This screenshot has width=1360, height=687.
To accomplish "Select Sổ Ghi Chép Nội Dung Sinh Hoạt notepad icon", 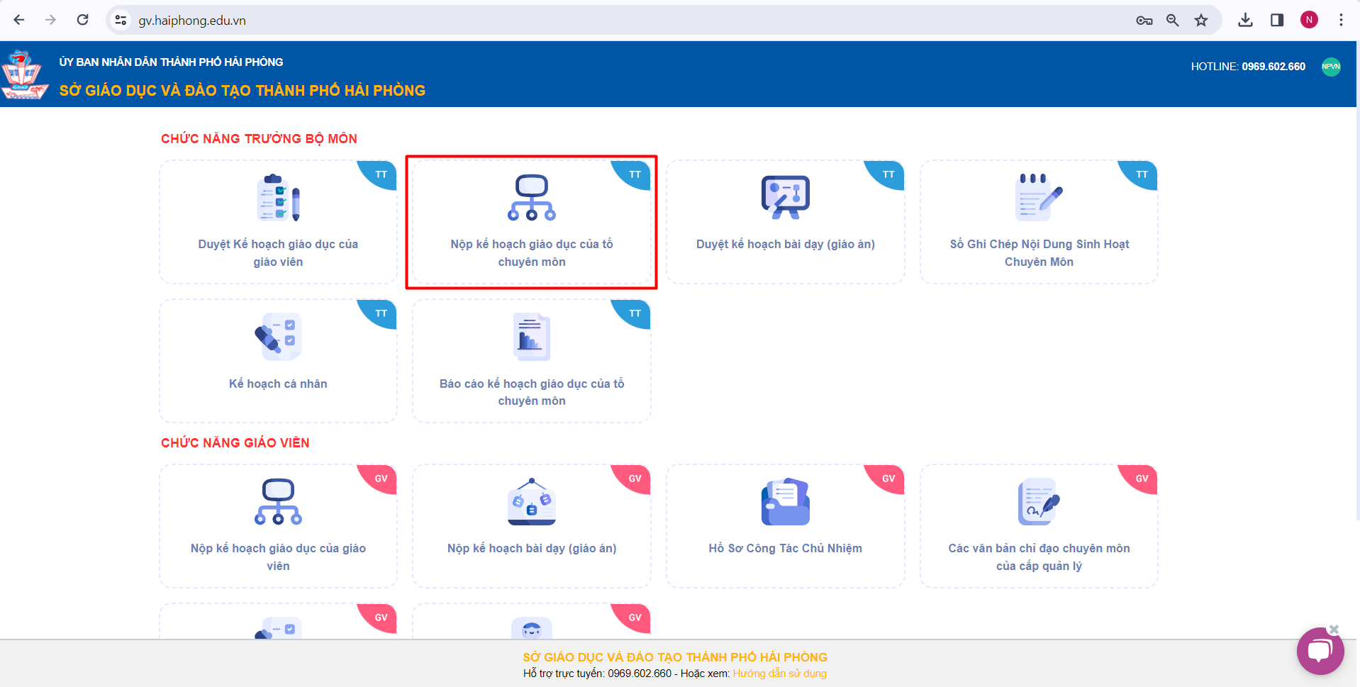I will point(1038,198).
